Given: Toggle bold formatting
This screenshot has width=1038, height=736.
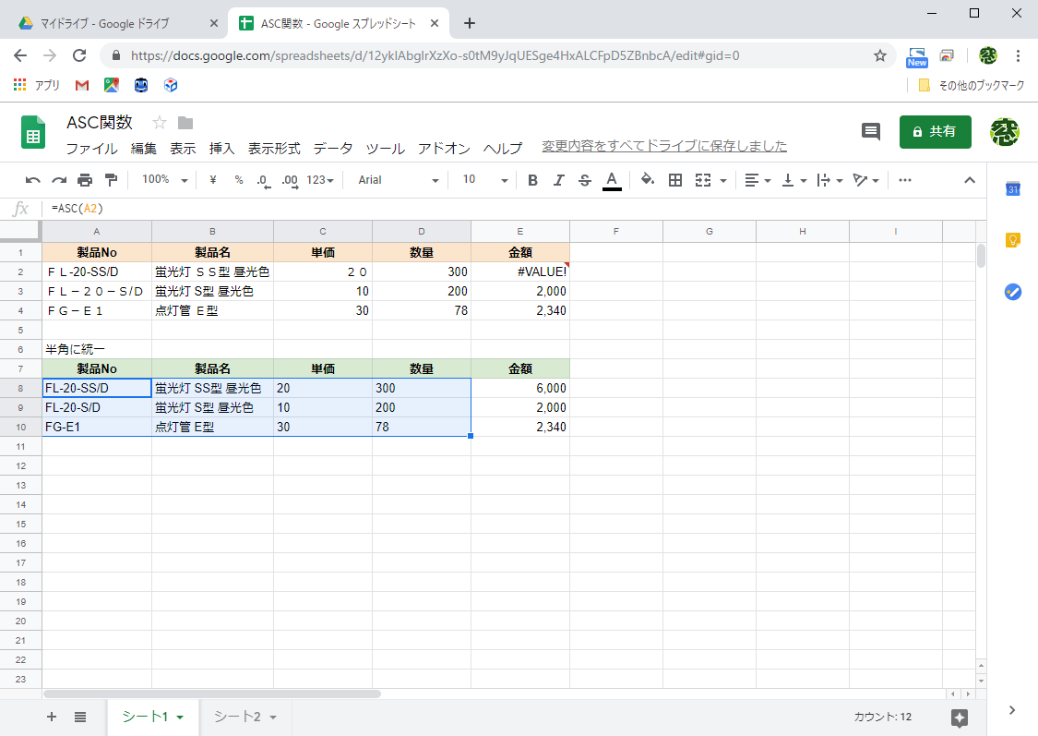Looking at the screenshot, I should click(532, 180).
